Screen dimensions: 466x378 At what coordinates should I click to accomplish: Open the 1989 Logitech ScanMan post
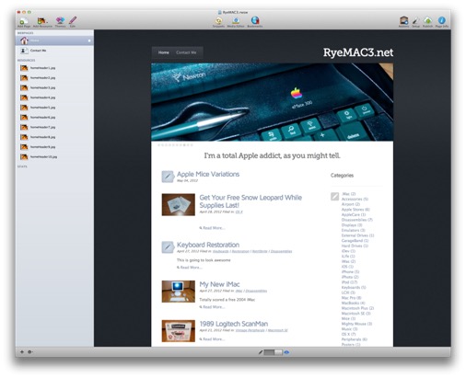tap(234, 324)
